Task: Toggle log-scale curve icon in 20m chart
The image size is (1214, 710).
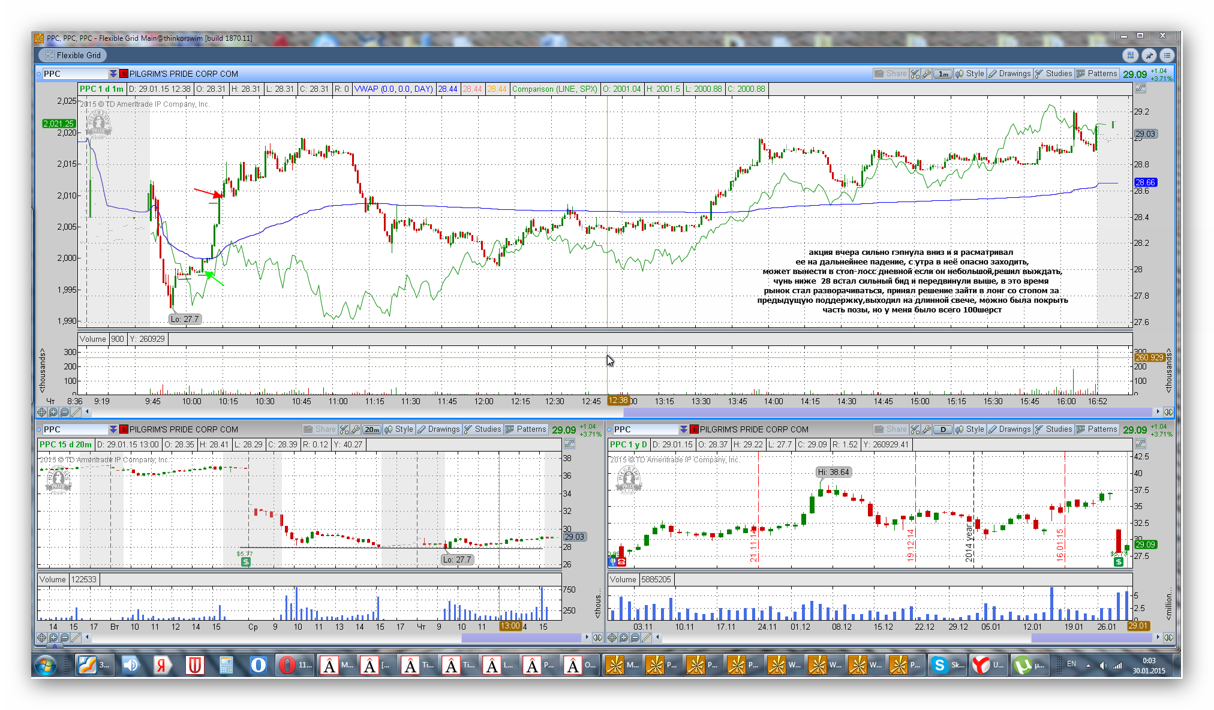Action: coord(569,444)
